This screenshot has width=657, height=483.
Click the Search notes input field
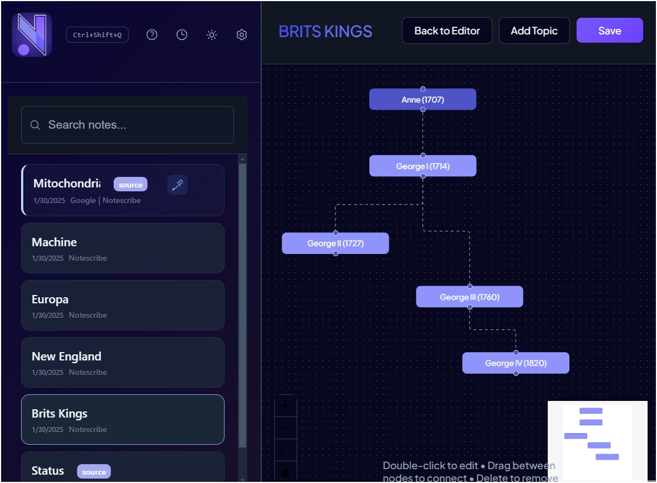click(127, 125)
